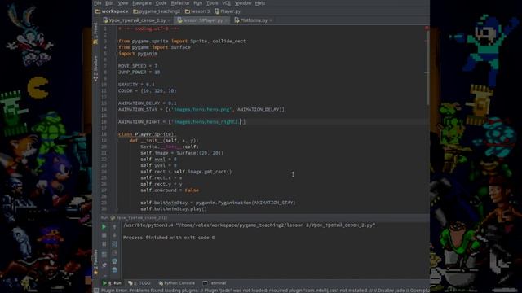This screenshot has height=293, width=522.
Task: Click the Stop process icon in Run panel
Action: (x=104, y=235)
